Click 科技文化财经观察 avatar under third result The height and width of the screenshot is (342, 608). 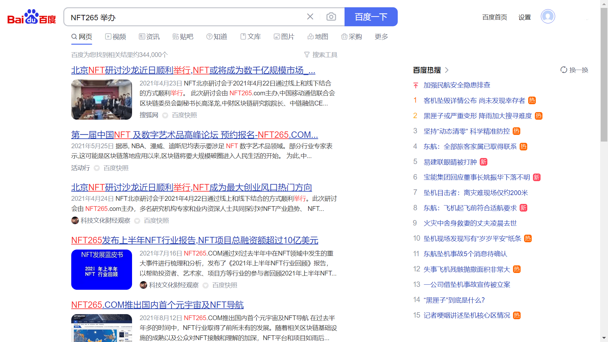point(75,220)
